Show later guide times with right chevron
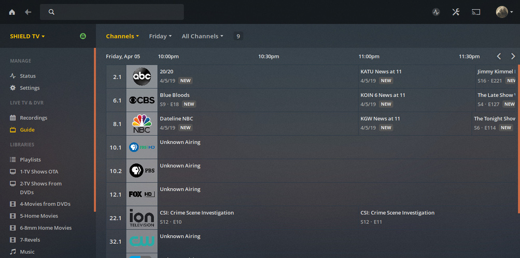This screenshot has width=520, height=258. pos(513,56)
